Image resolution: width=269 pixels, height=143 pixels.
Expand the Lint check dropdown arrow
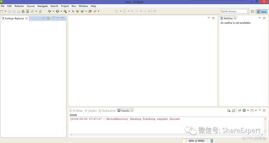tap(36, 11)
